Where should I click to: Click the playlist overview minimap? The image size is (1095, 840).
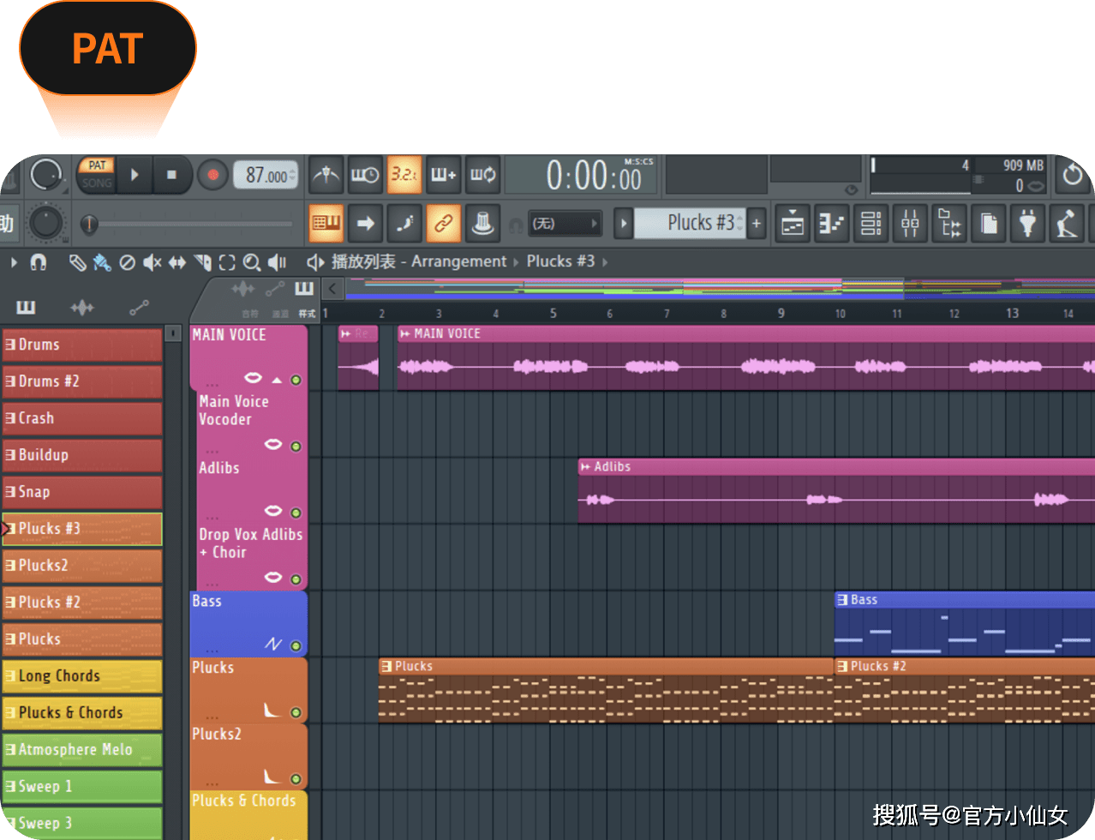pos(720,289)
